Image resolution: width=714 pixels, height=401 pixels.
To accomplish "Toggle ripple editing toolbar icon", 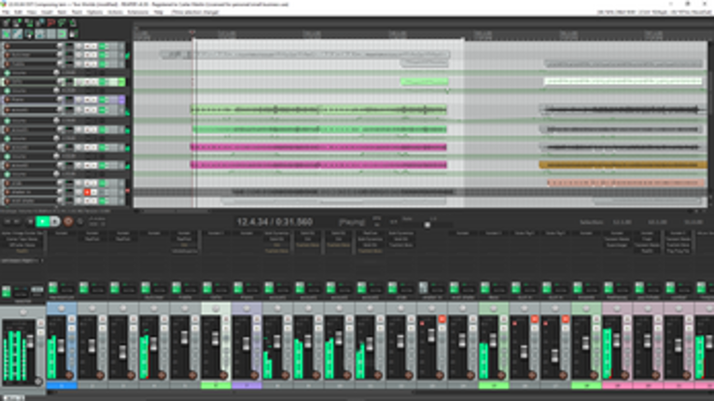I will (29, 34).
